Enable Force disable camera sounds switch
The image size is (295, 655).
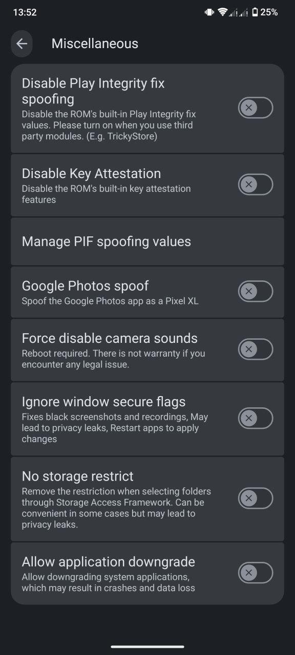point(256,349)
